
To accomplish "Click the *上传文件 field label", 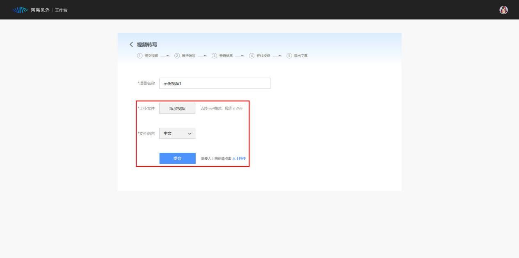I will tap(146, 109).
